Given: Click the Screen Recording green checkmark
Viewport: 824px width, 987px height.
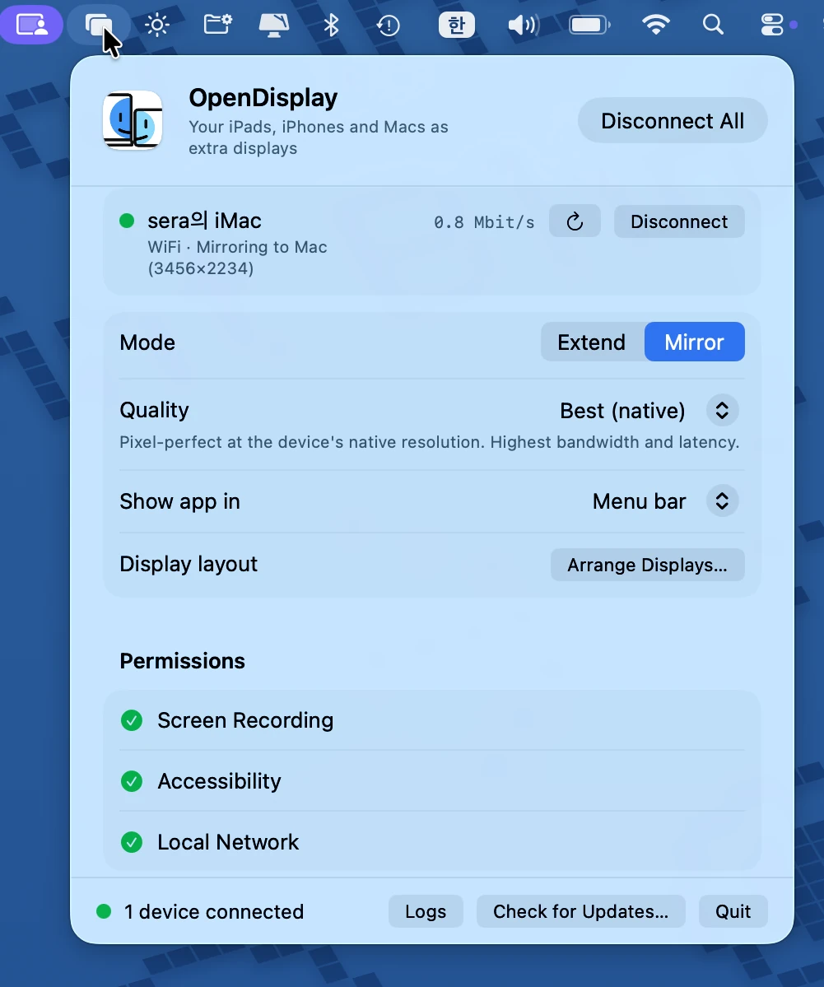Looking at the screenshot, I should click(x=132, y=720).
